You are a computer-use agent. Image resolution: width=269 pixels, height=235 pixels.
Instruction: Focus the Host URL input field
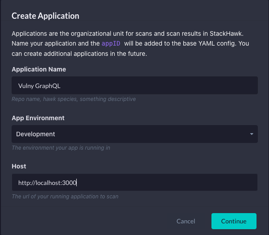pyautogui.click(x=135, y=182)
